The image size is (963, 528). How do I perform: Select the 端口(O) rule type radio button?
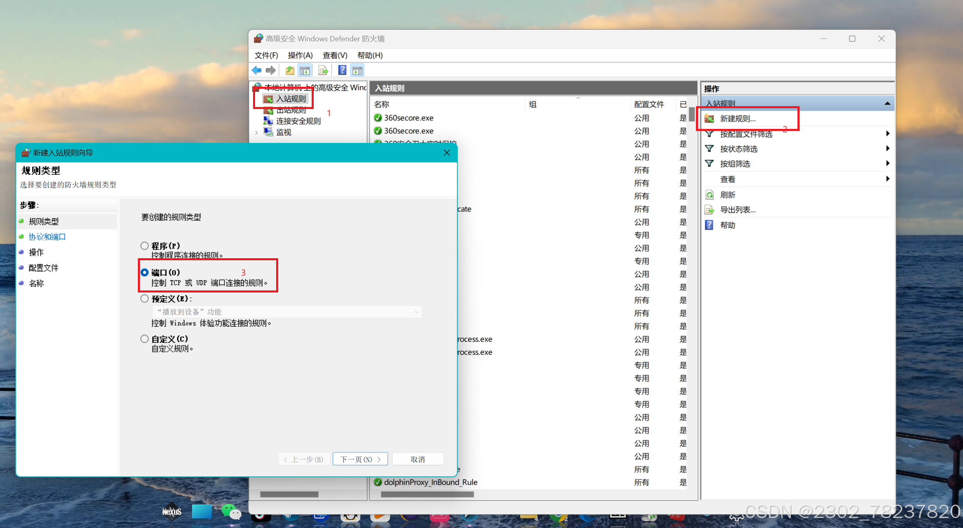pyautogui.click(x=144, y=272)
